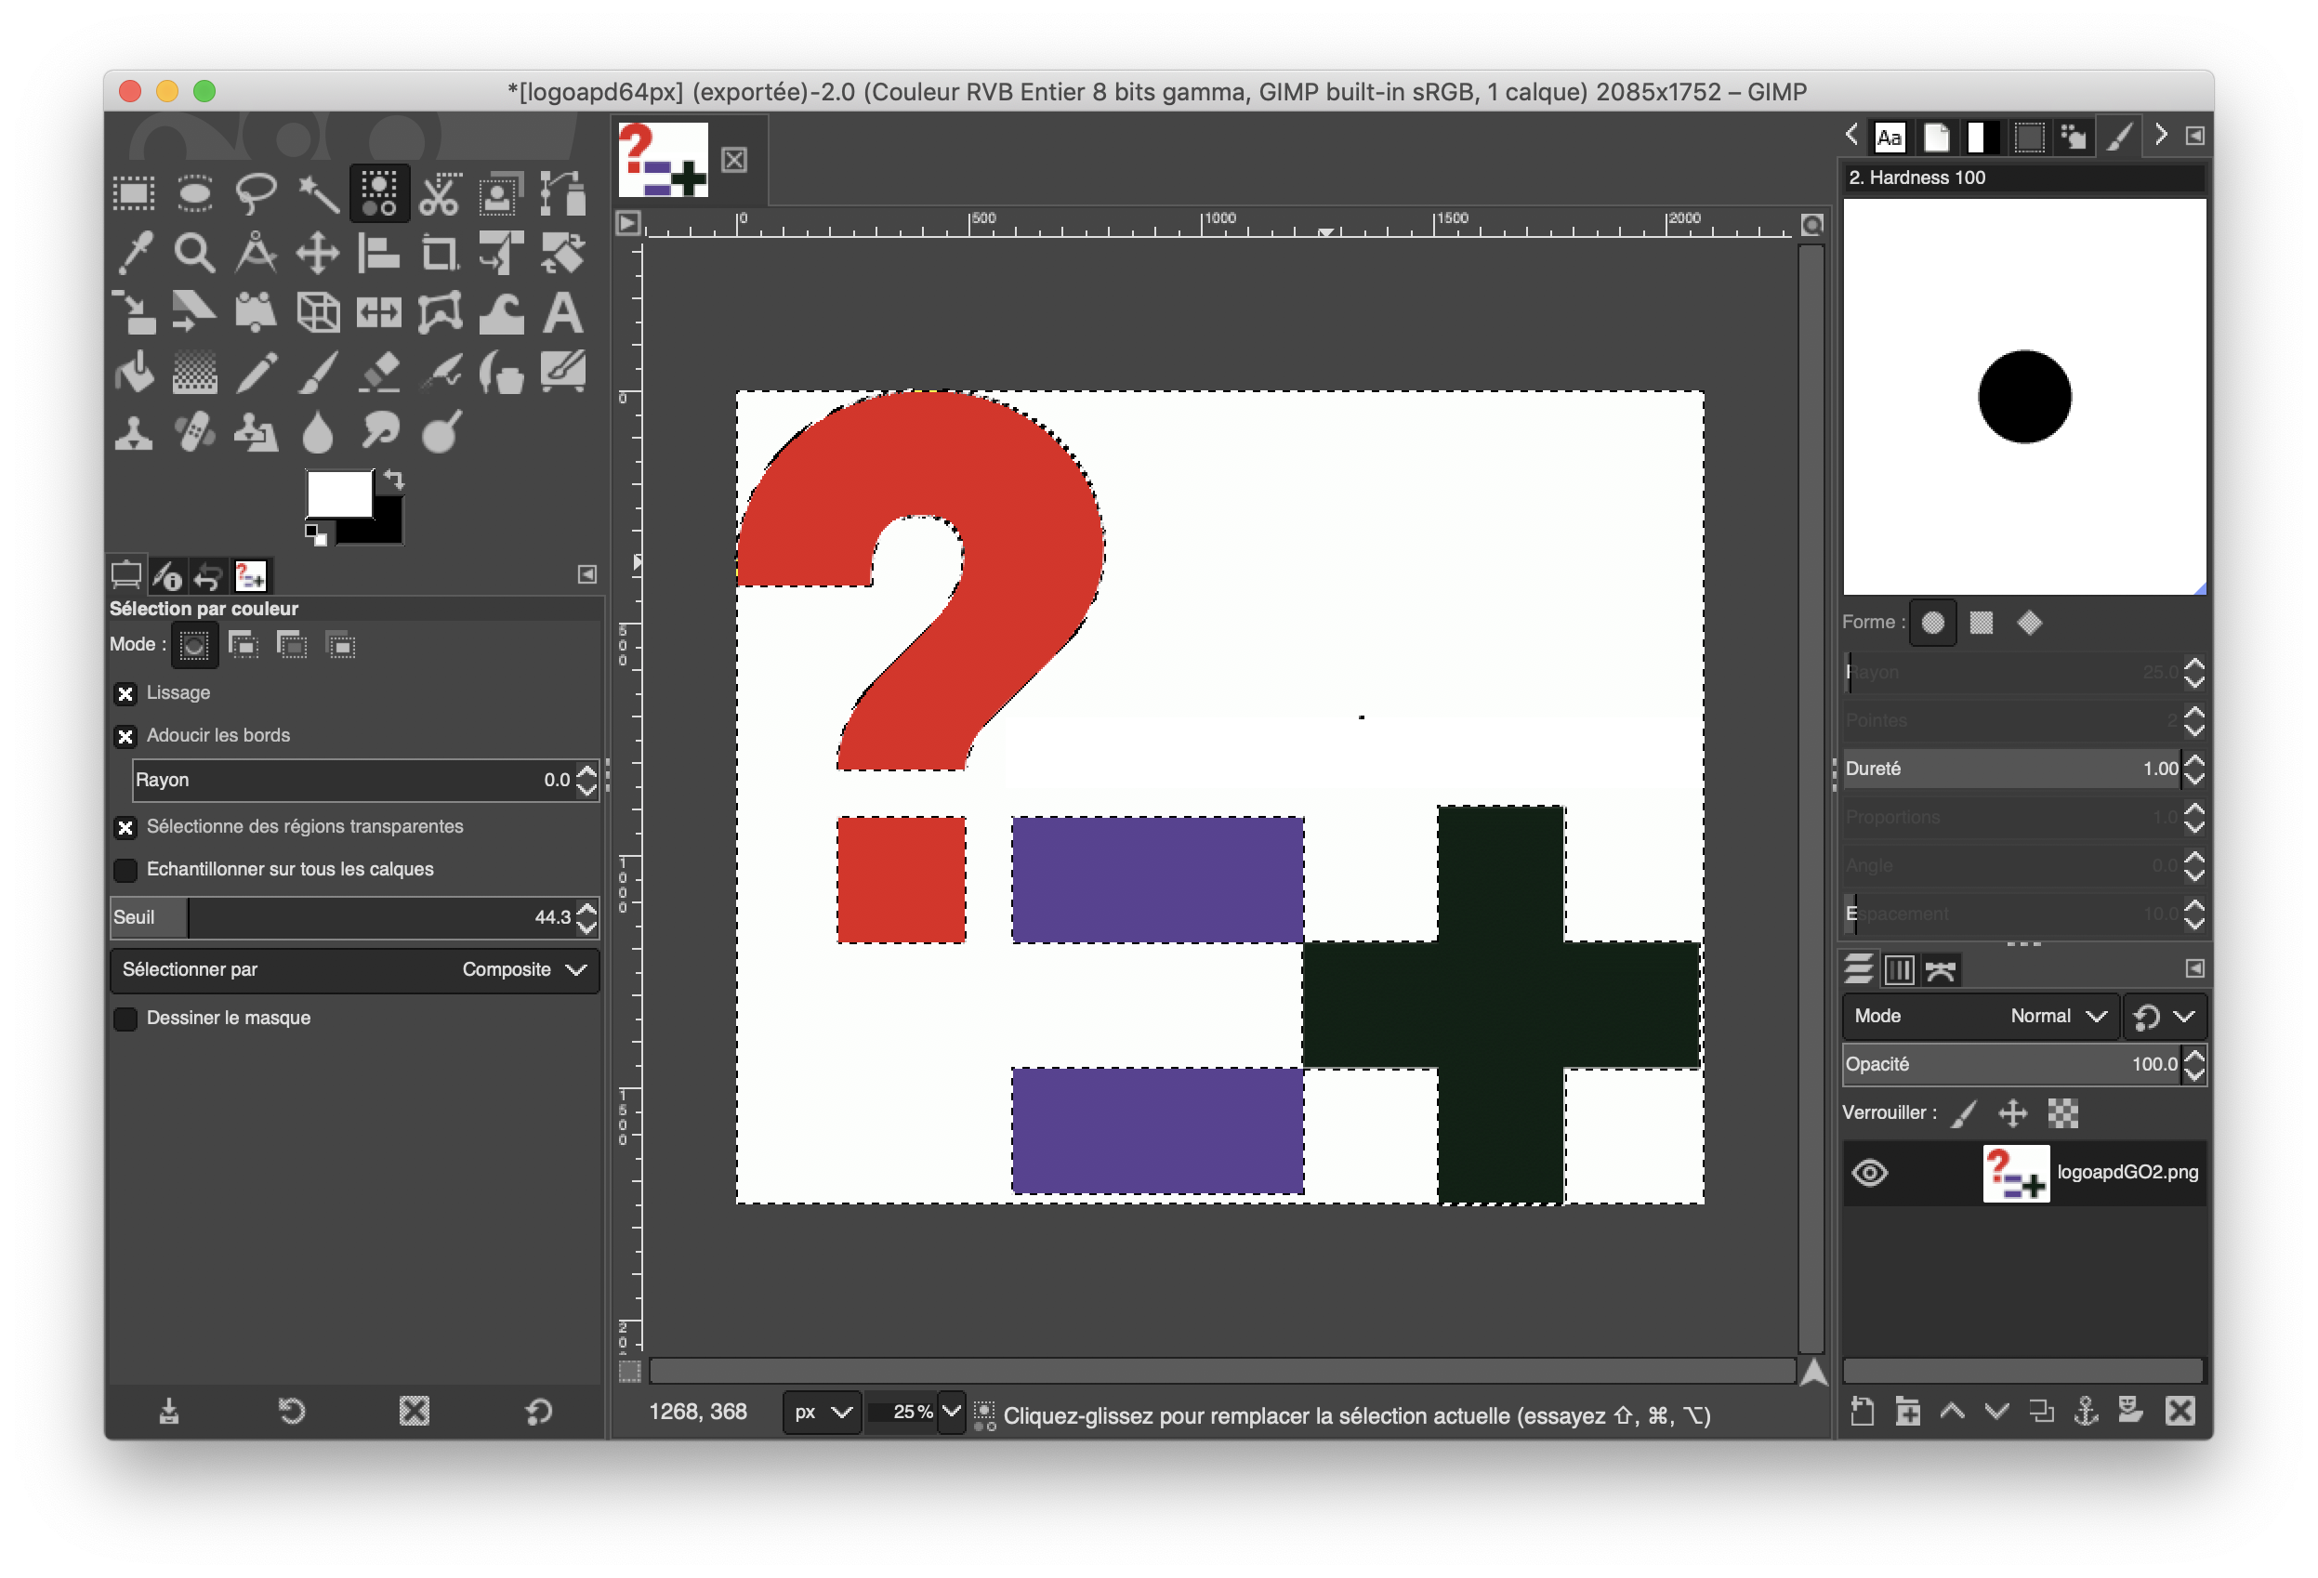Activate the Crop tool

(x=440, y=254)
